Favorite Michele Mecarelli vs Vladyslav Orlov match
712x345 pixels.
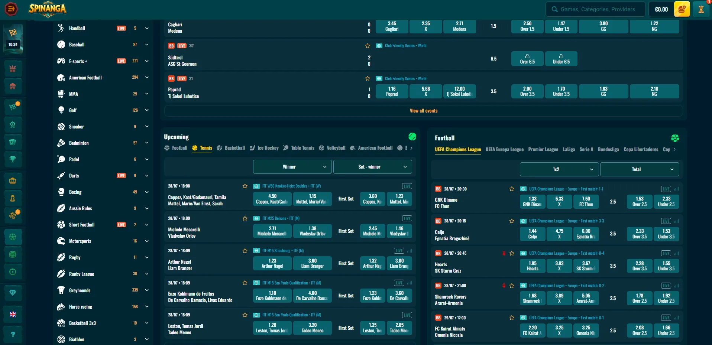[x=245, y=218]
